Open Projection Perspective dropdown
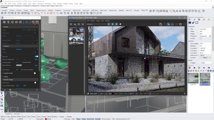This screenshot has width=214, height=120. [205, 36]
